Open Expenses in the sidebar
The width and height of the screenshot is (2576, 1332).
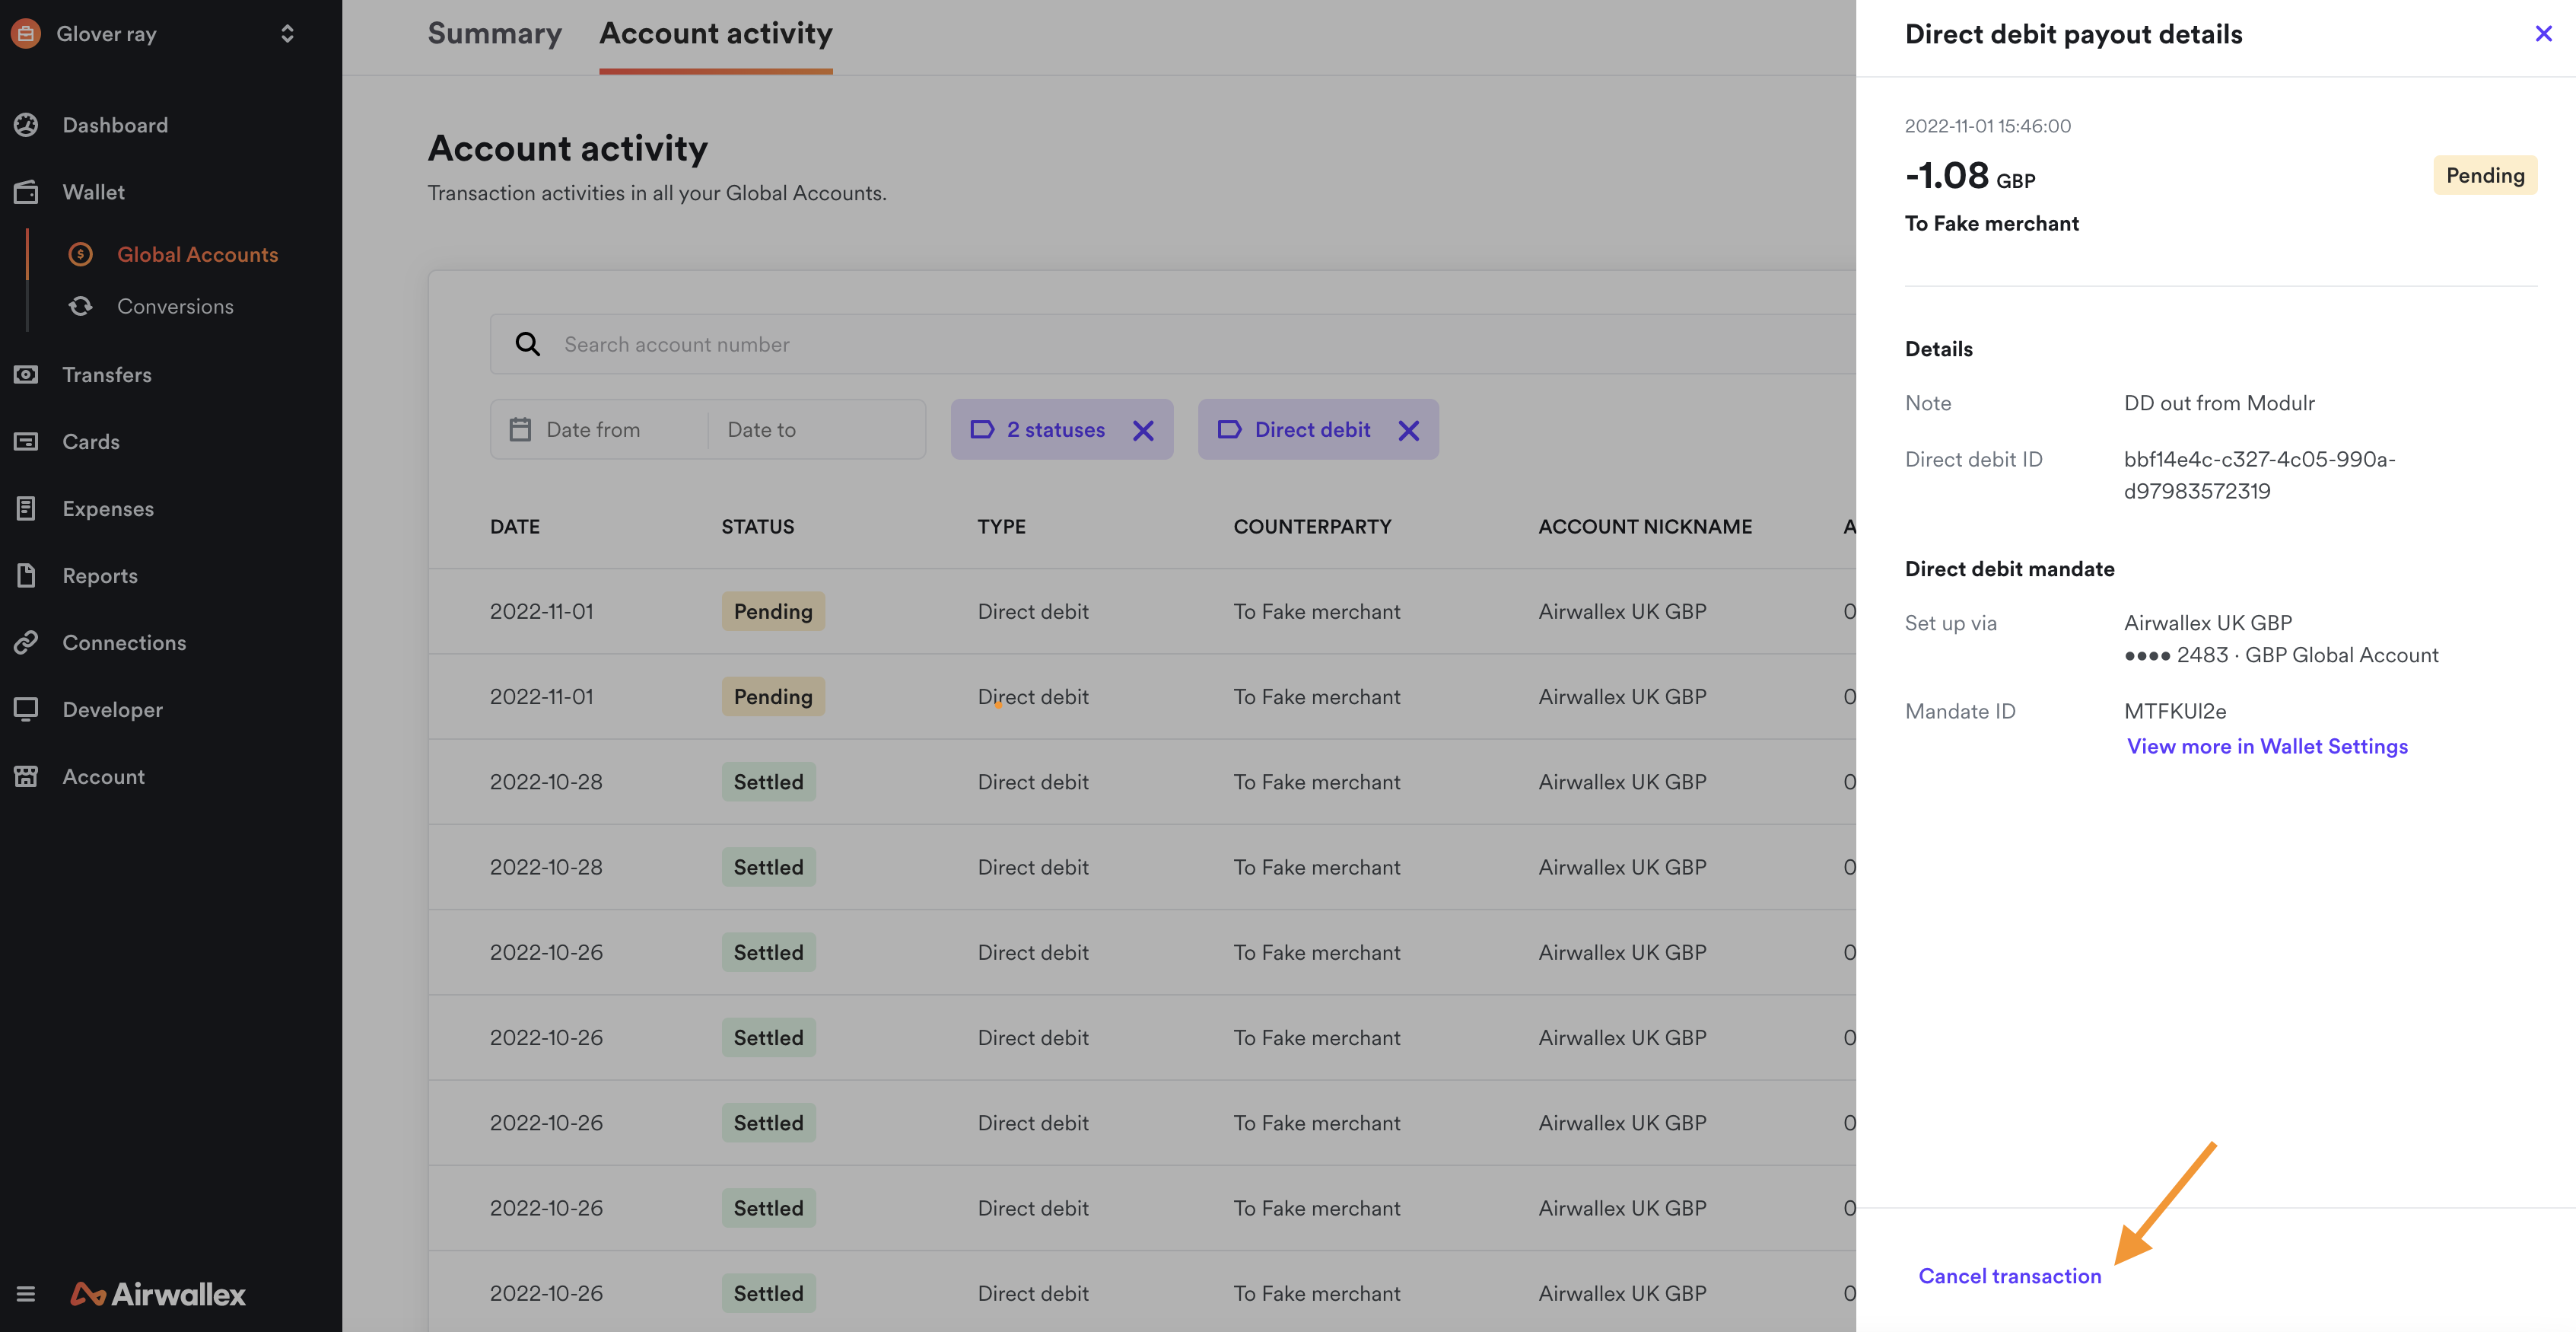coord(108,508)
